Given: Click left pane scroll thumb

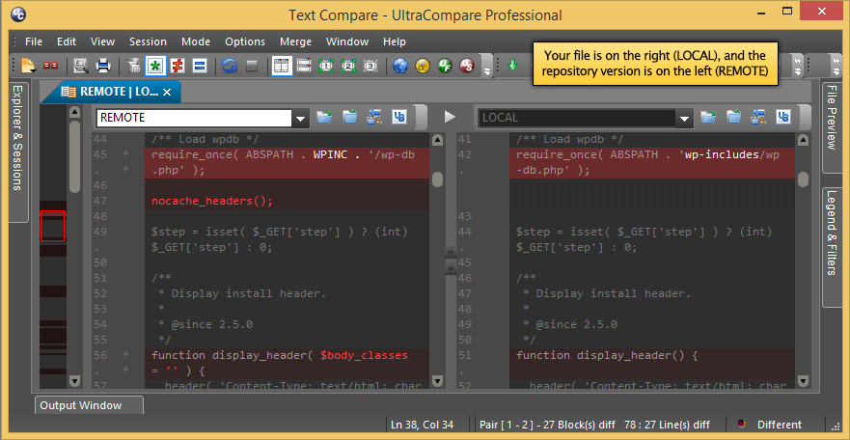Looking at the screenshot, I should pos(437,179).
